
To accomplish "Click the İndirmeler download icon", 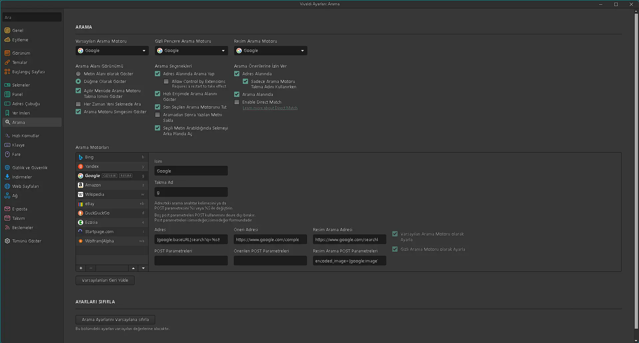I will tap(7, 177).
